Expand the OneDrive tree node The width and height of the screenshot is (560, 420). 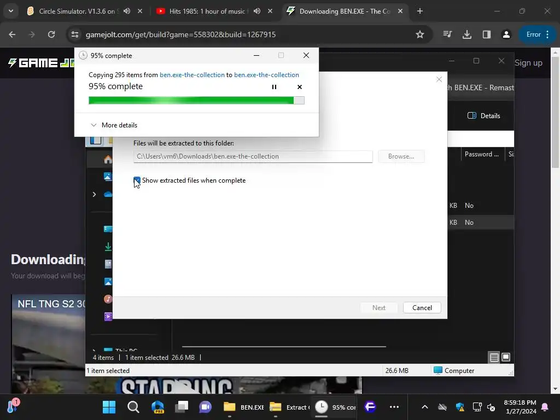pyautogui.click(x=94, y=194)
